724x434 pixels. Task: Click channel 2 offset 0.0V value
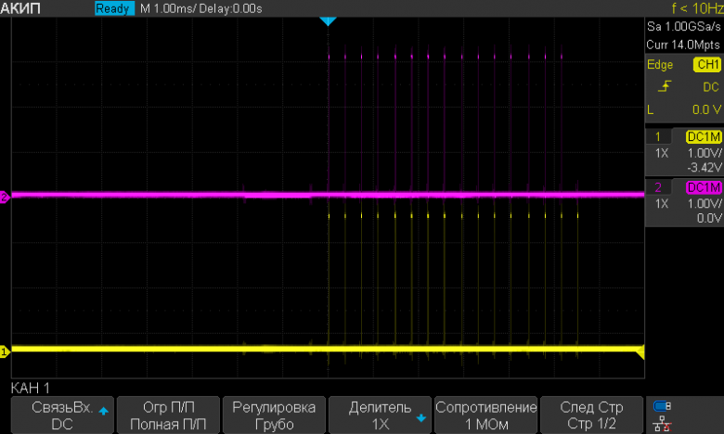(709, 218)
